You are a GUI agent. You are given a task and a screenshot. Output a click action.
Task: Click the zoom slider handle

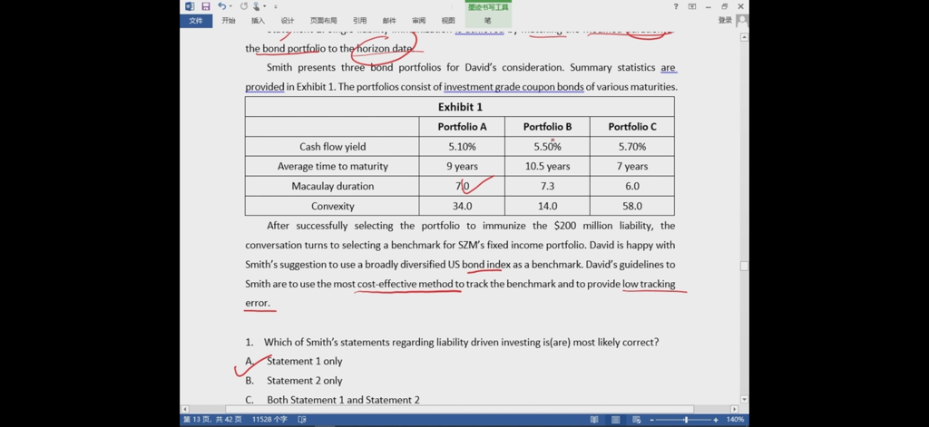click(686, 420)
